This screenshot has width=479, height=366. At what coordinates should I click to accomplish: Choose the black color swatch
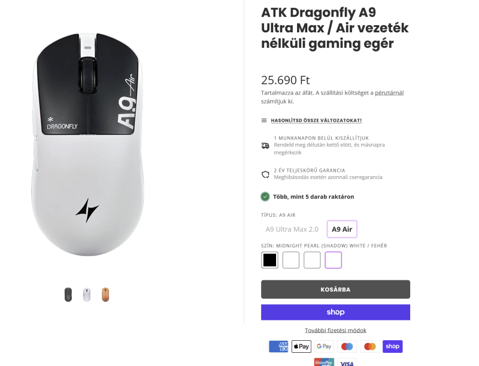[270, 260]
